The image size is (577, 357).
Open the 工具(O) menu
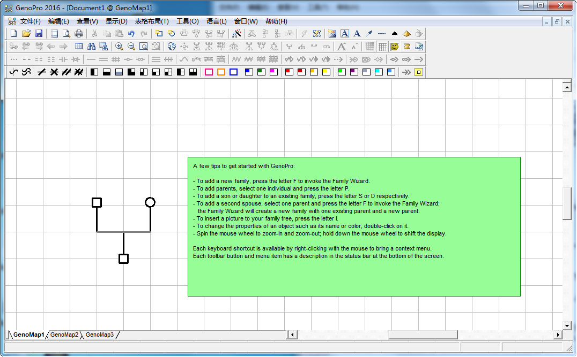[x=187, y=21]
